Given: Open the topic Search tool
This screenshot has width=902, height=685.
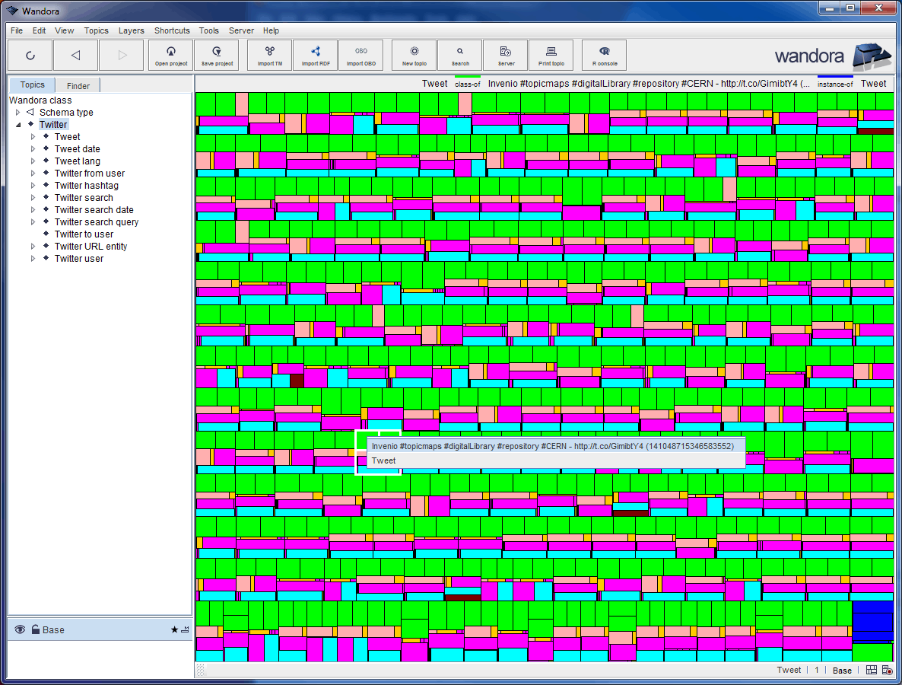Looking at the screenshot, I should click(459, 55).
